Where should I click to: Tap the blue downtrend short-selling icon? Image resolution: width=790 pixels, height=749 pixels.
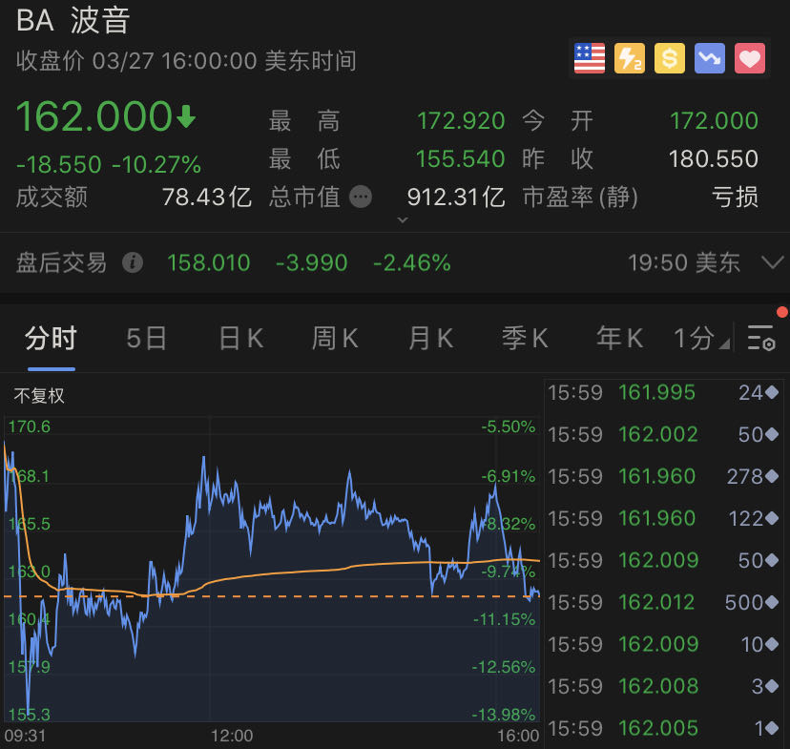pos(710,58)
